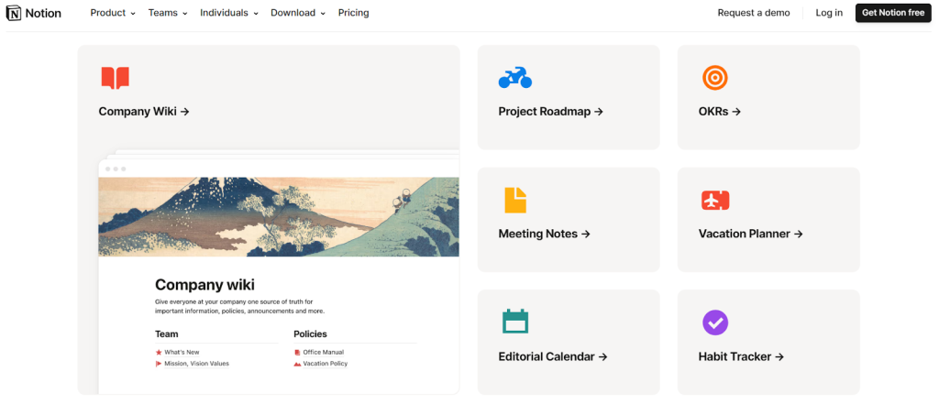Click the Mission, Vision Values entry
Viewport: 939px width, 415px height.
tap(196, 364)
